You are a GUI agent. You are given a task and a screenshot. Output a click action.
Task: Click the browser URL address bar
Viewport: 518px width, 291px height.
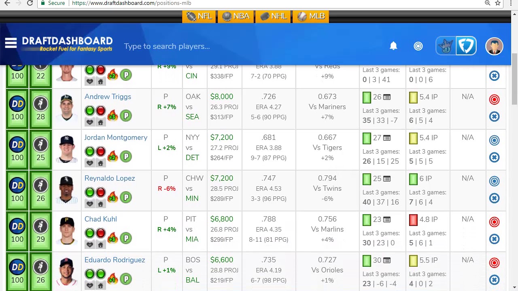(x=259, y=3)
